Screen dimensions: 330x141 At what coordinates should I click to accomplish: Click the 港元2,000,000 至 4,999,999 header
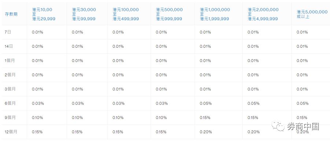coord(263,14)
